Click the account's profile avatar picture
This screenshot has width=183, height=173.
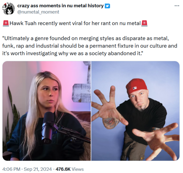click(9, 9)
